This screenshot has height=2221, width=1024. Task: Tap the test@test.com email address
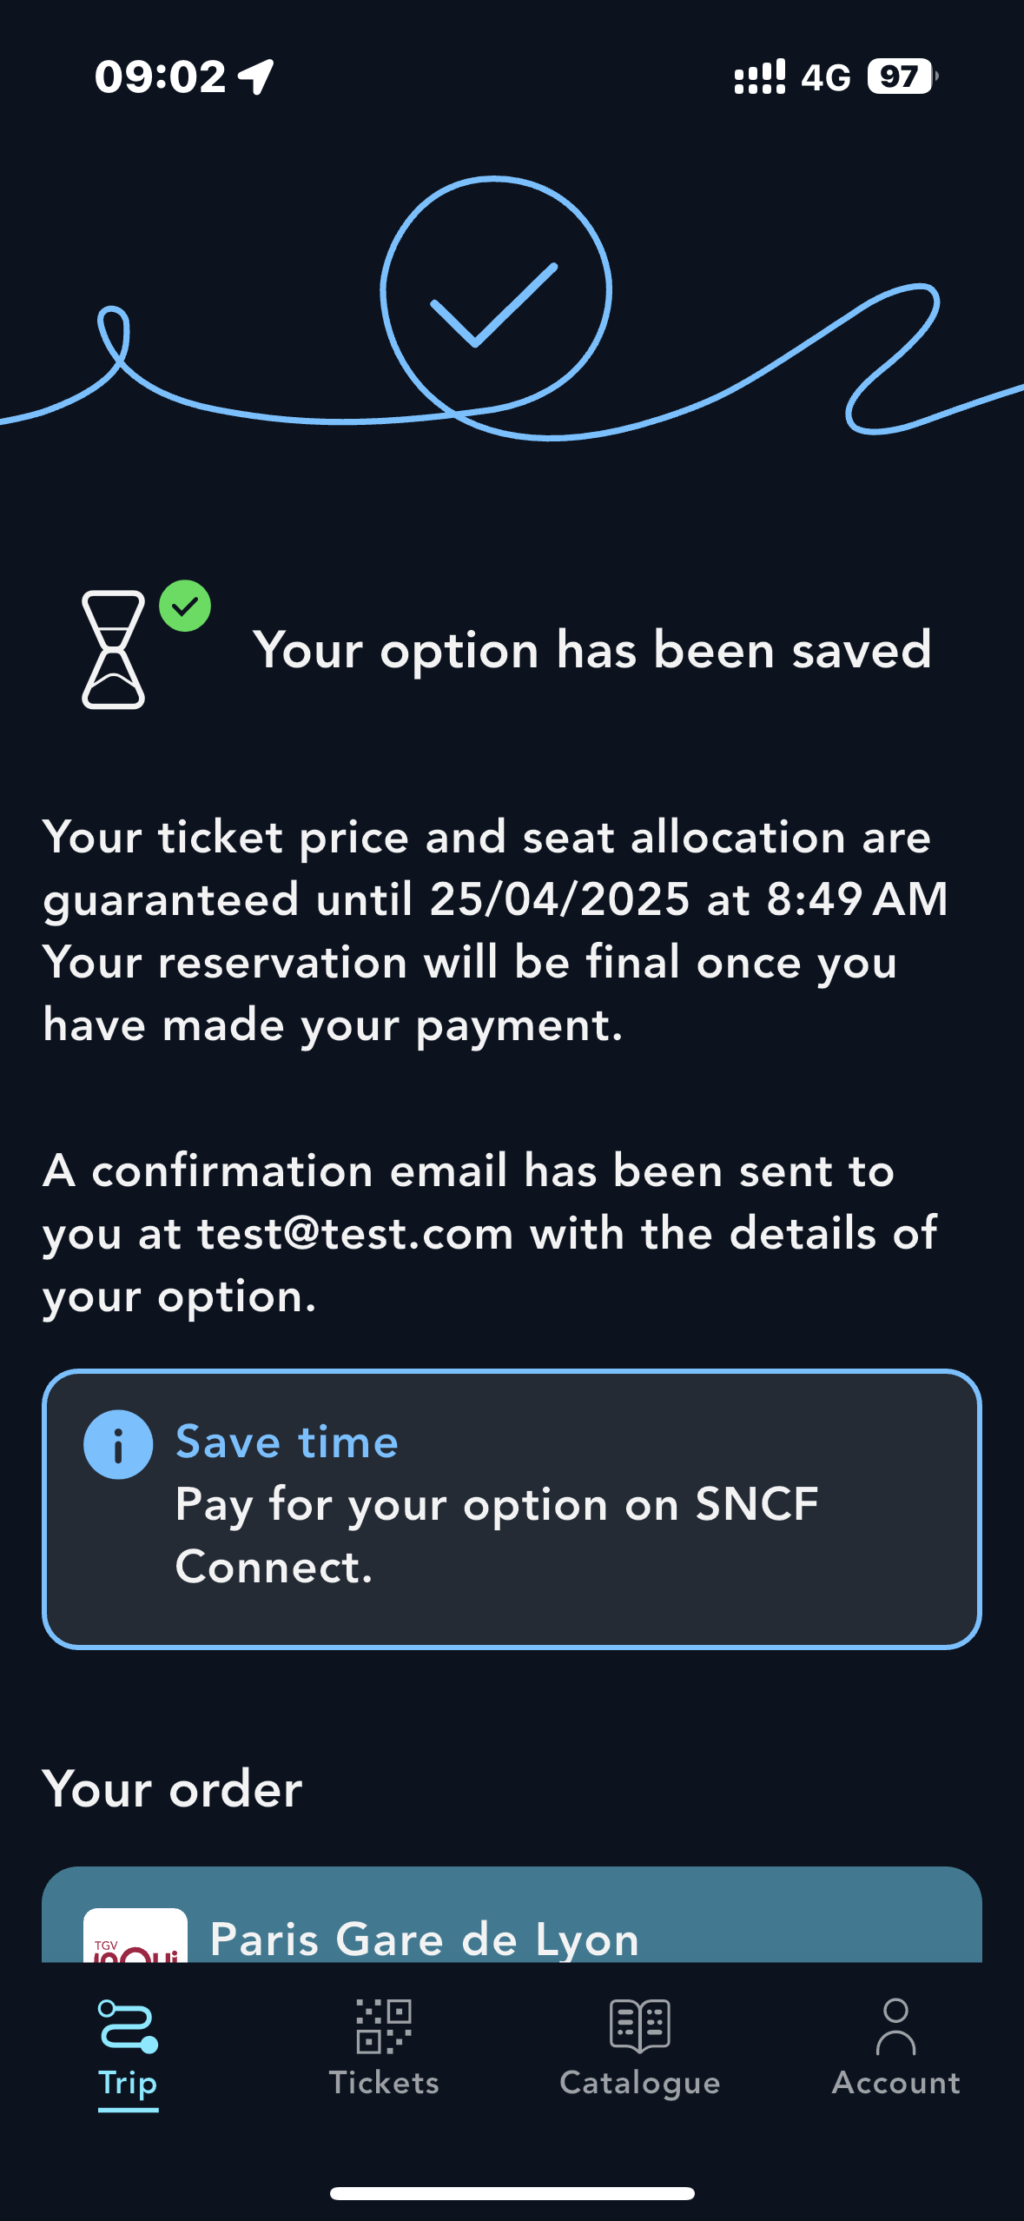[x=355, y=1234]
